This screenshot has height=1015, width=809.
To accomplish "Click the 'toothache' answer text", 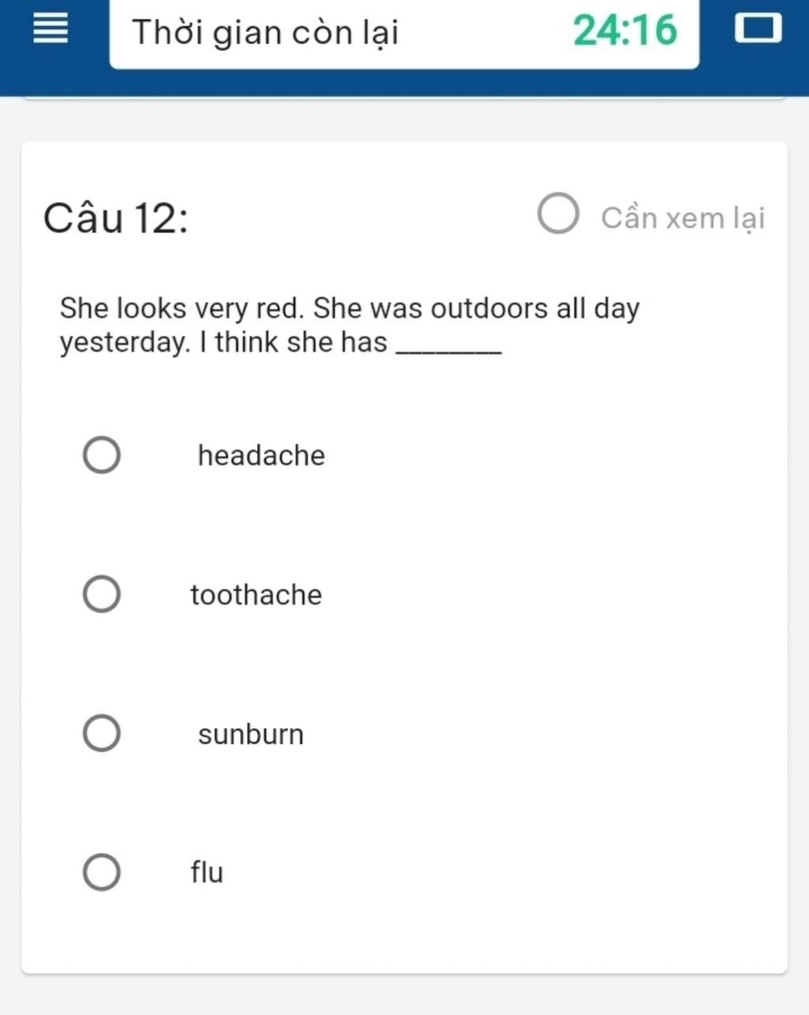I will 256,594.
